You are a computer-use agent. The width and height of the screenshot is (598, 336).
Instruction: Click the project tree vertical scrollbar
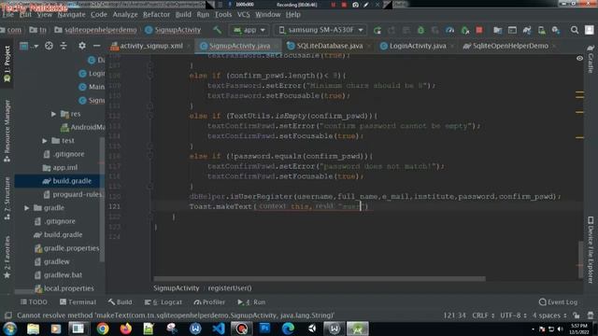pyautogui.click(x=102, y=200)
